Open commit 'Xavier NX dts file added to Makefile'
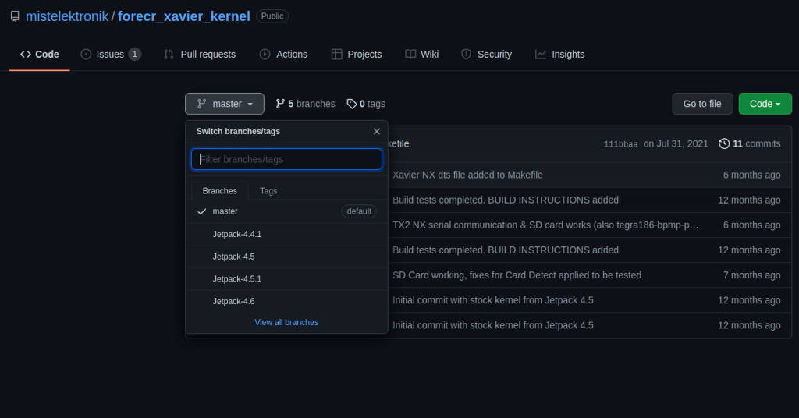 coord(467,175)
